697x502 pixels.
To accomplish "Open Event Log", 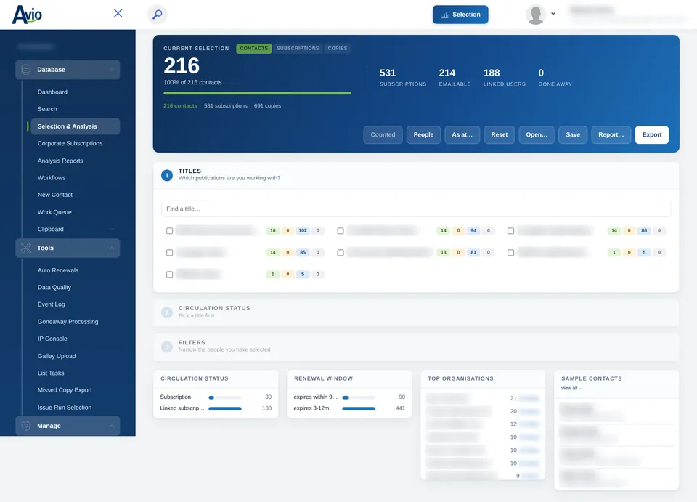I will (51, 304).
